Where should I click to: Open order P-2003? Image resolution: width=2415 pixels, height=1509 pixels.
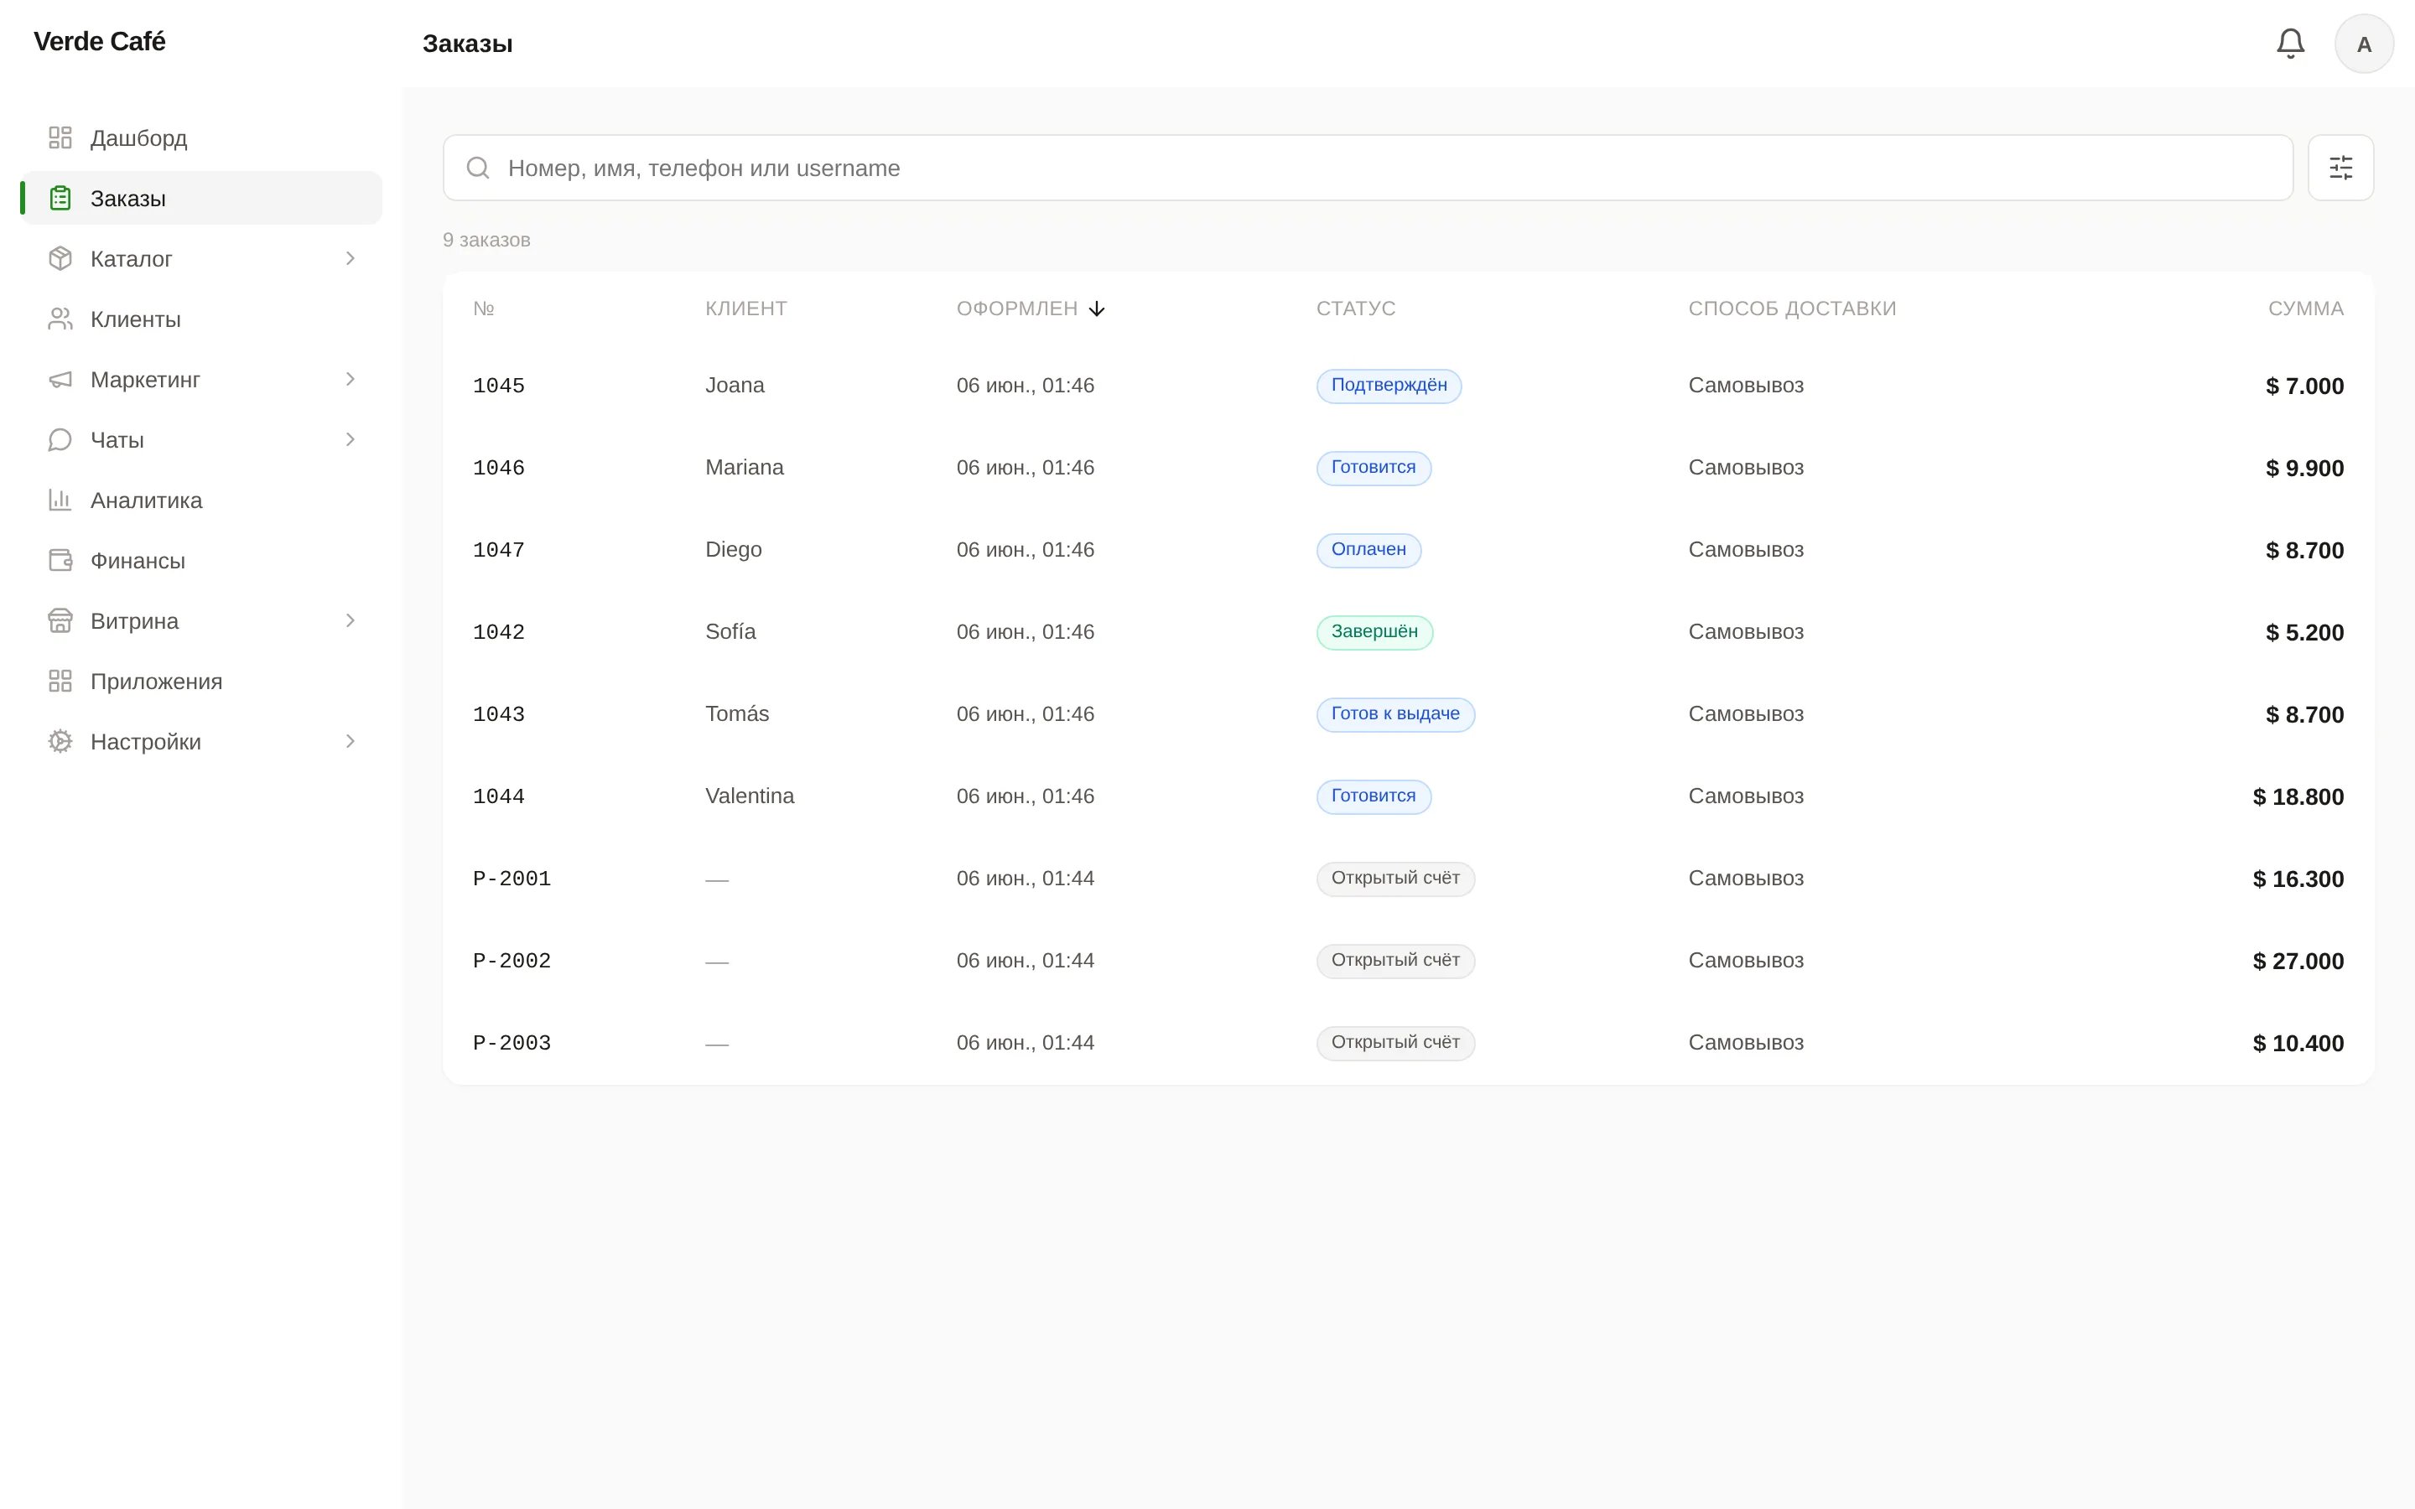[x=1408, y=1043]
